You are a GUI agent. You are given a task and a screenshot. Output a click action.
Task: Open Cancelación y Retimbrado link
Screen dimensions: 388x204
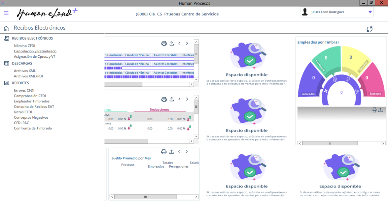(x=35, y=51)
